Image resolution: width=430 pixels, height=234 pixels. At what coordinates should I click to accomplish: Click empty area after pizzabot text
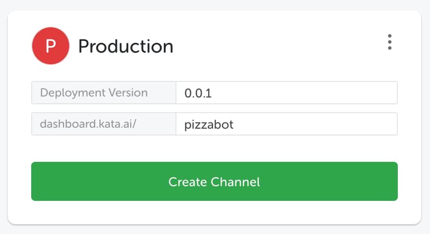[x=315, y=124]
